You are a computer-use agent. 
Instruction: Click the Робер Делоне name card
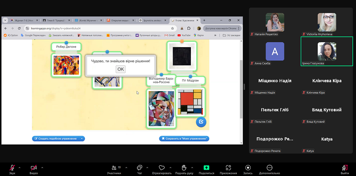click(66, 47)
